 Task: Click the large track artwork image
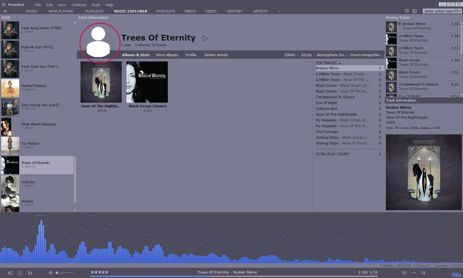[424, 172]
